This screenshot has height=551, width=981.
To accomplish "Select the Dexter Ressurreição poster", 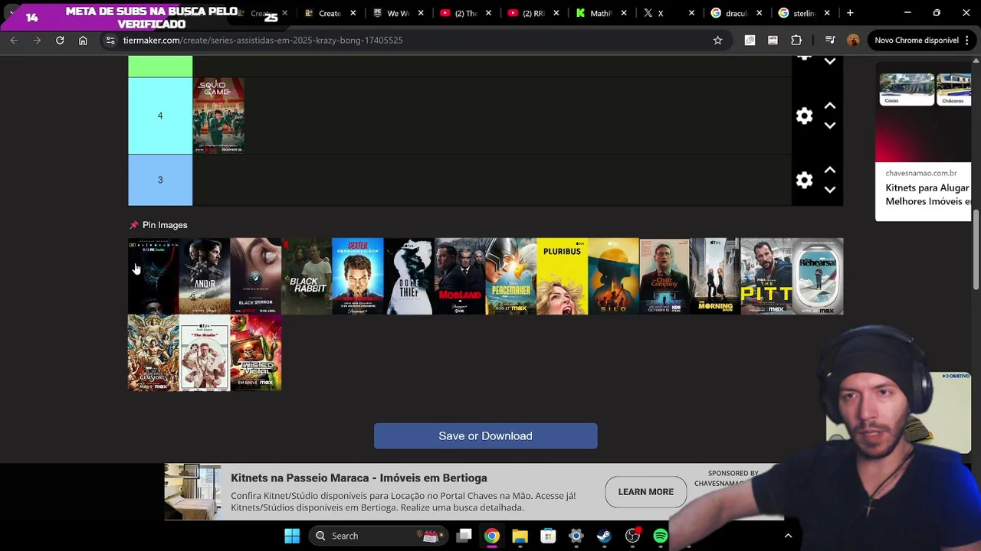I will [358, 276].
